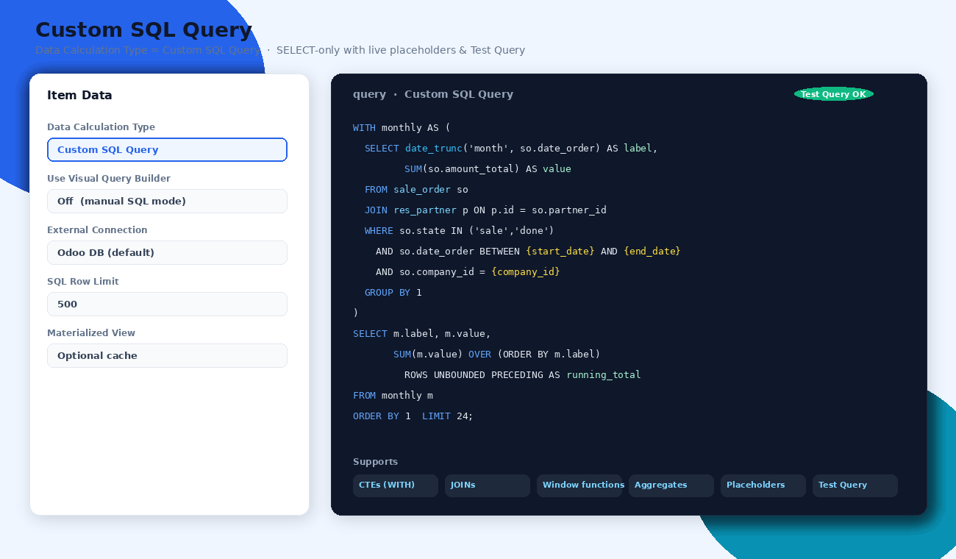Click the 'Use Visual Query Builder' label

[109, 179]
